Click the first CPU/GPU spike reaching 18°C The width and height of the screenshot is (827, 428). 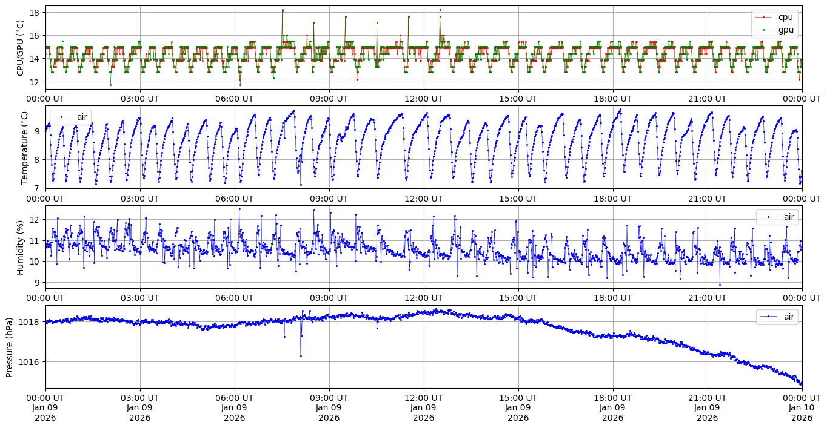pyautogui.click(x=283, y=10)
